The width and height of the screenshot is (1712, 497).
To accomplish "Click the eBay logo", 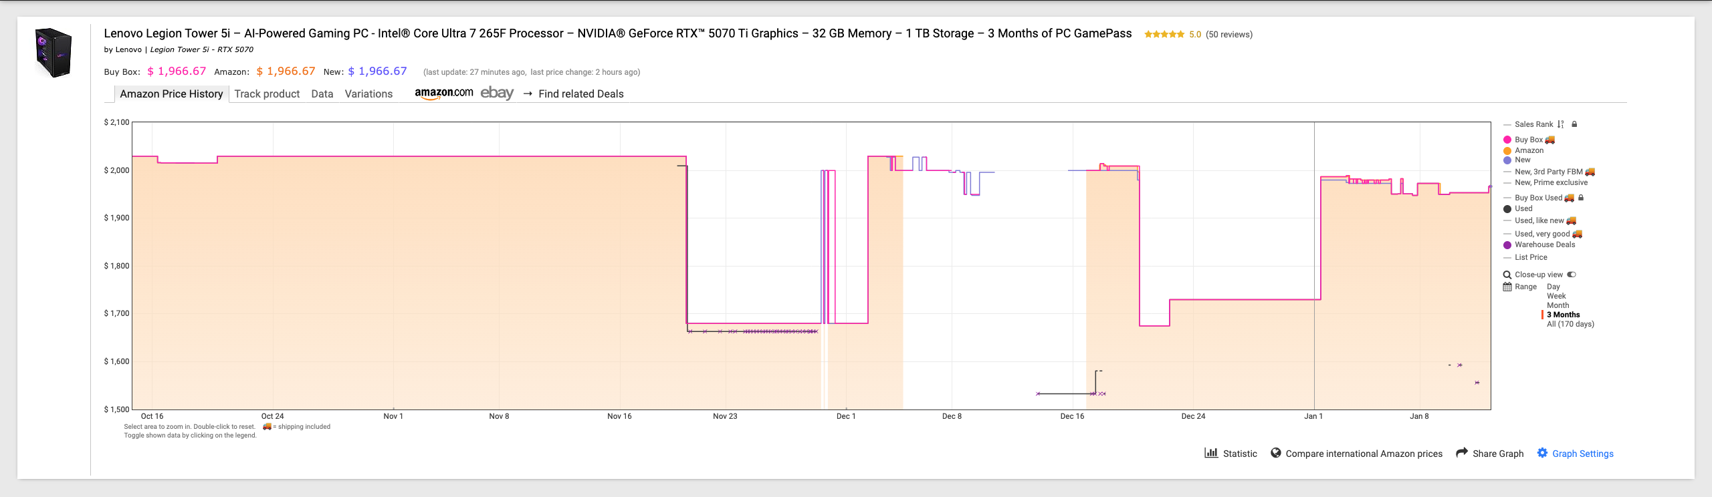I will pos(497,93).
